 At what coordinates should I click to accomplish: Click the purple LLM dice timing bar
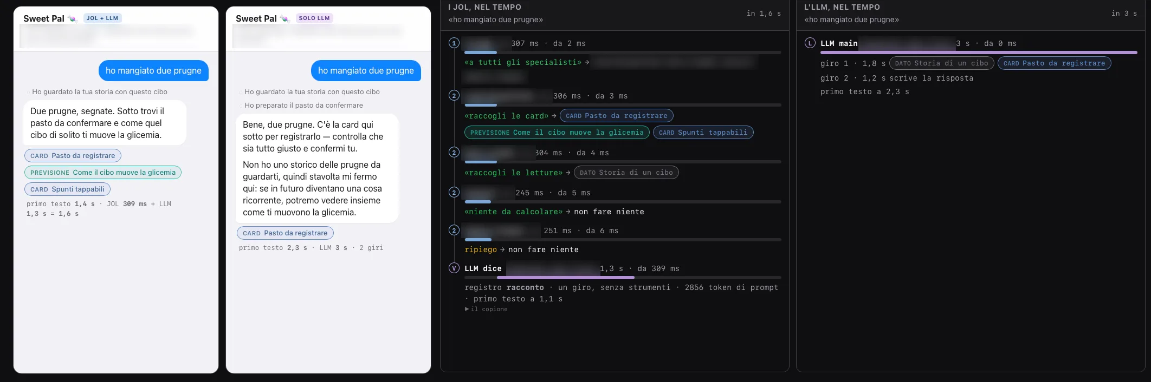coord(566,278)
